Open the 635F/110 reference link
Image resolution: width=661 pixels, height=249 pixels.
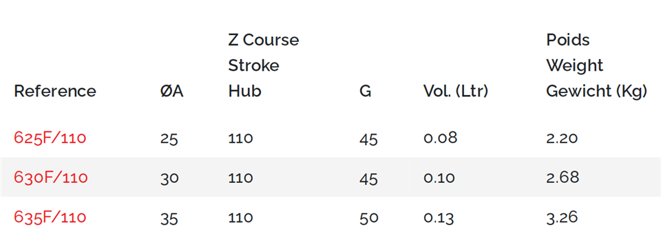coord(50,217)
